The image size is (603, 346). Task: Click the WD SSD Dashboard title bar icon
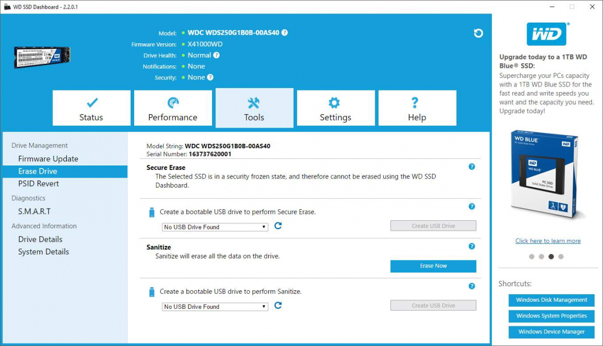coord(8,7)
